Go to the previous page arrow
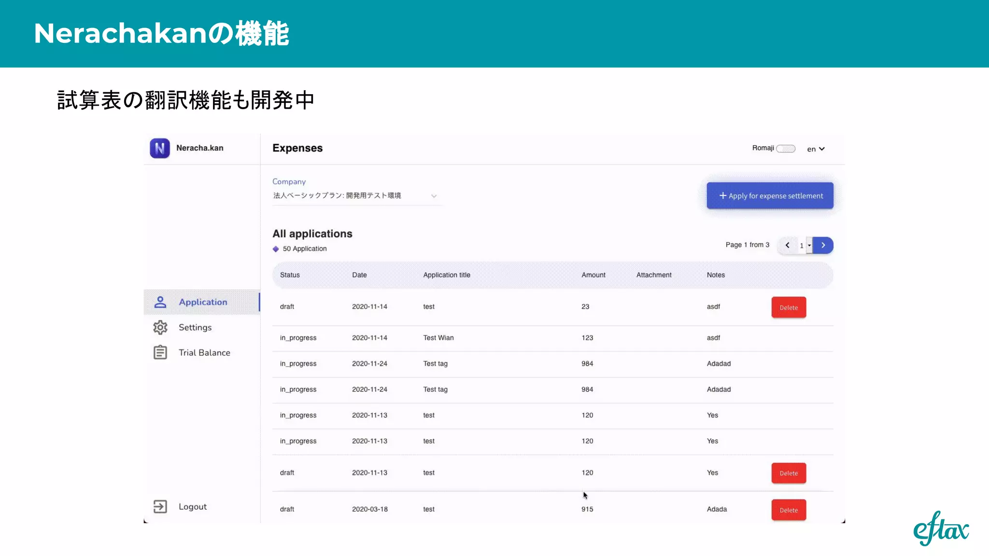Viewport: 989px width, 556px height. [788, 245]
